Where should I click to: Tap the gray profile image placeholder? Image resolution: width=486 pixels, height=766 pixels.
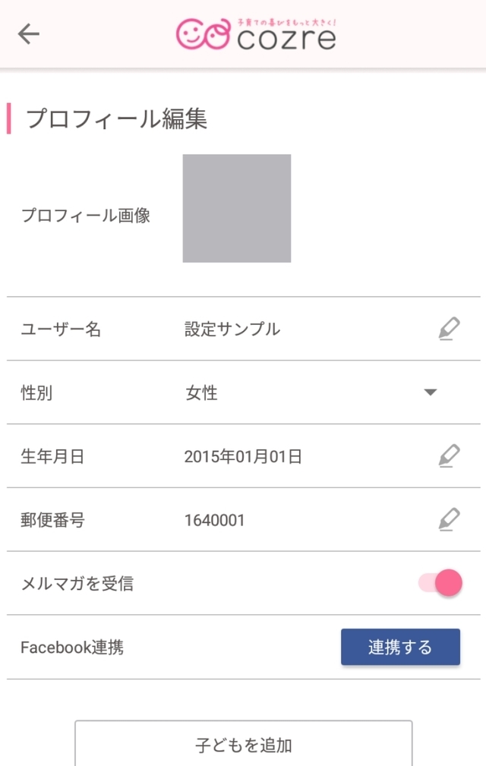pyautogui.click(x=237, y=209)
